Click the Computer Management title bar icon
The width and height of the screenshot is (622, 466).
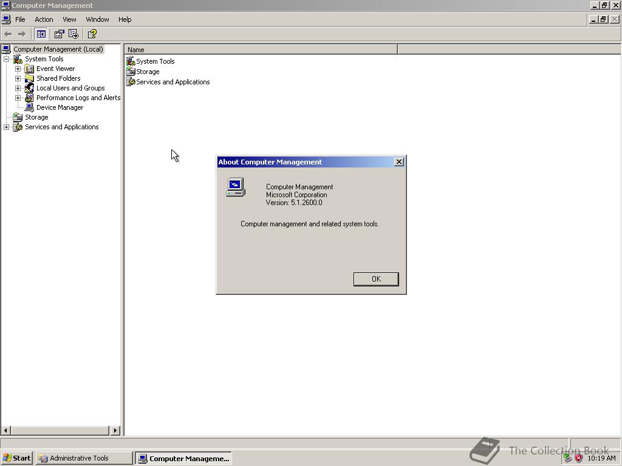pos(5,5)
